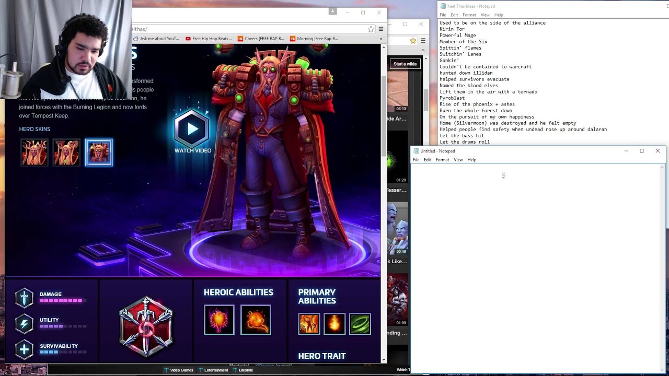The image size is (669, 376).
Task: Click the 'Pyroblast' line in notes
Action: 452,98
